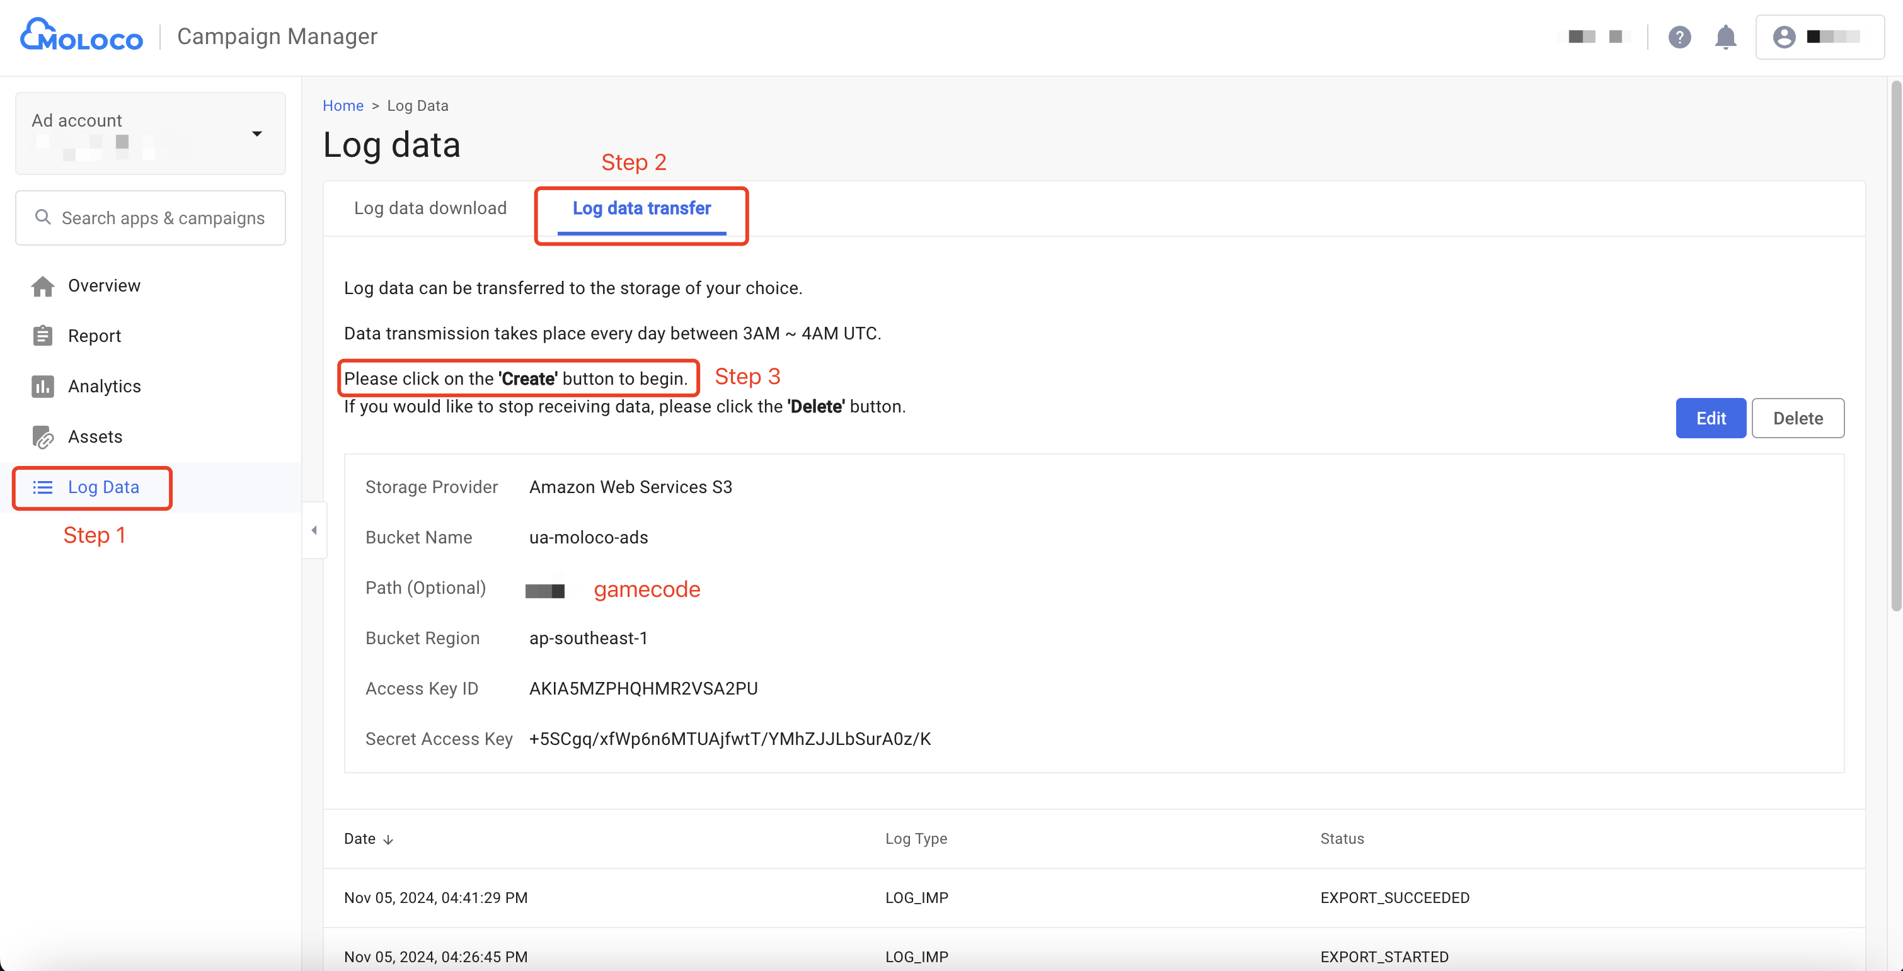Collapse the left sidebar panel arrow
The height and width of the screenshot is (971, 1903).
click(314, 530)
